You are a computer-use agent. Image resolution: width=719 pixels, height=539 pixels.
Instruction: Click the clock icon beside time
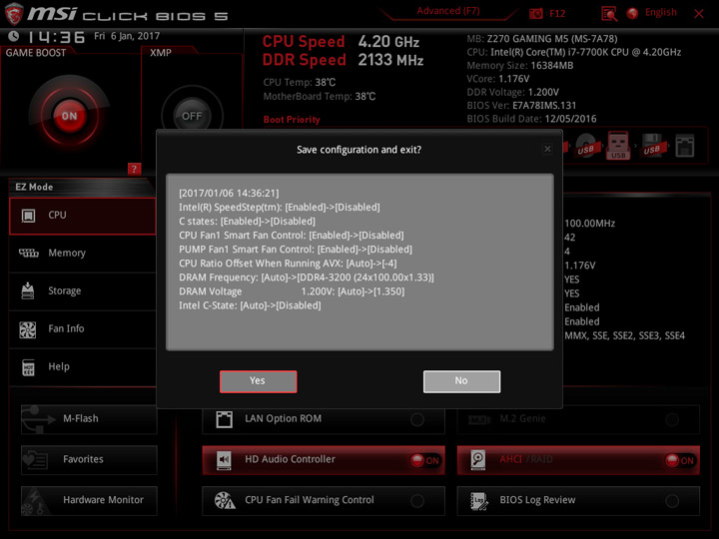14,36
